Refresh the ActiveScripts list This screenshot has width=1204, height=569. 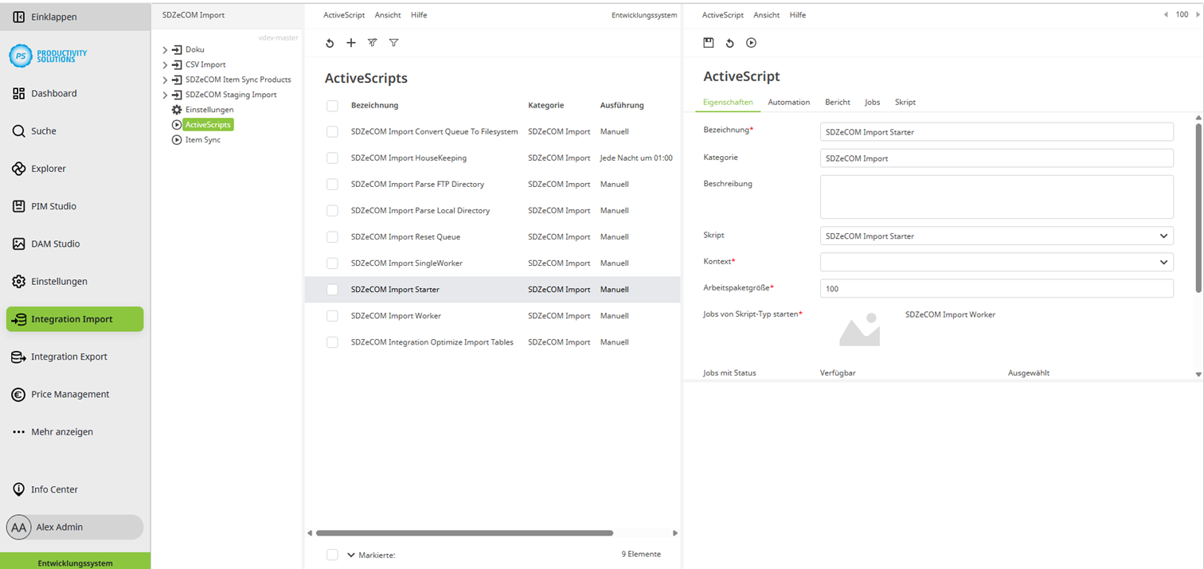(330, 43)
